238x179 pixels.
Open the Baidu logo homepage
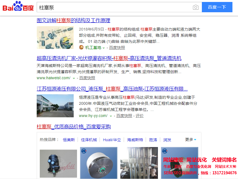(18, 6)
